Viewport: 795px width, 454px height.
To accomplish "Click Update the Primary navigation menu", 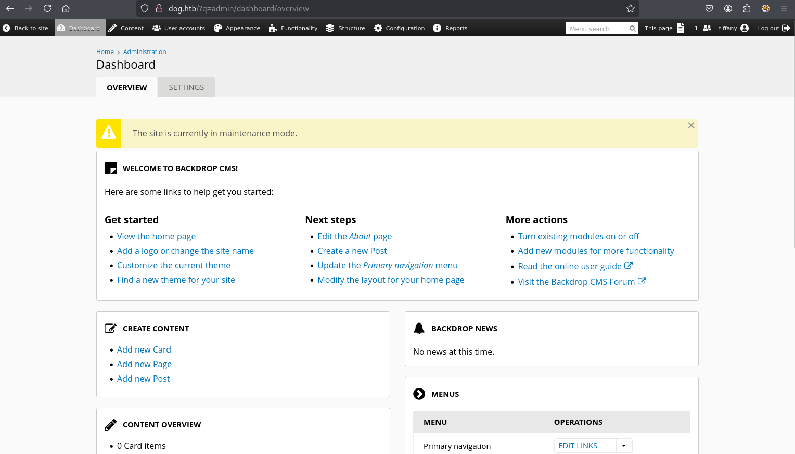I will (x=388, y=265).
